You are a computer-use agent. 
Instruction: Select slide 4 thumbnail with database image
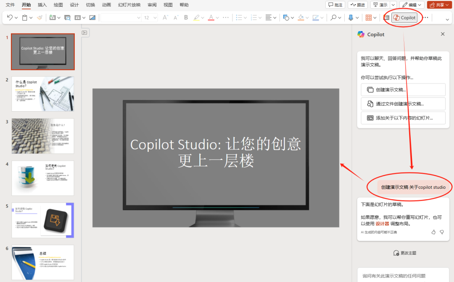point(43,178)
